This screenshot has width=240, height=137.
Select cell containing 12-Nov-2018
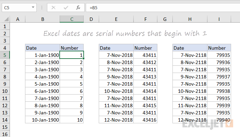pyautogui.click(x=116, y=120)
